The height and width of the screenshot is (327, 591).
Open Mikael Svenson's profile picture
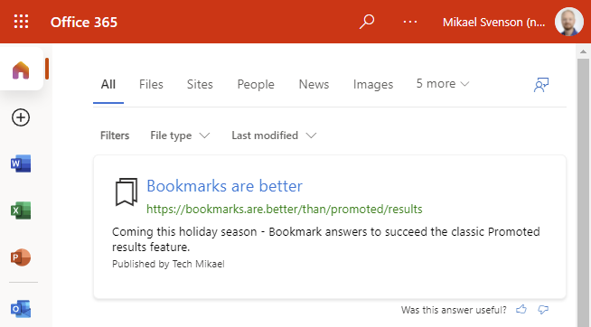click(x=569, y=22)
